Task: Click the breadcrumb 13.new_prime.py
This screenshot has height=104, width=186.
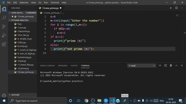Action: [x=51, y=13]
